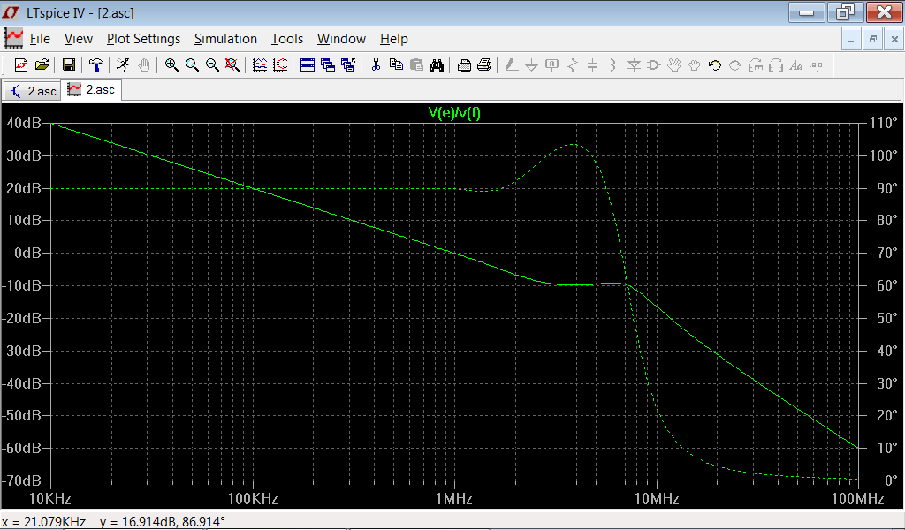Click the 60° phase axis label
This screenshot has height=530, width=905.
[886, 285]
